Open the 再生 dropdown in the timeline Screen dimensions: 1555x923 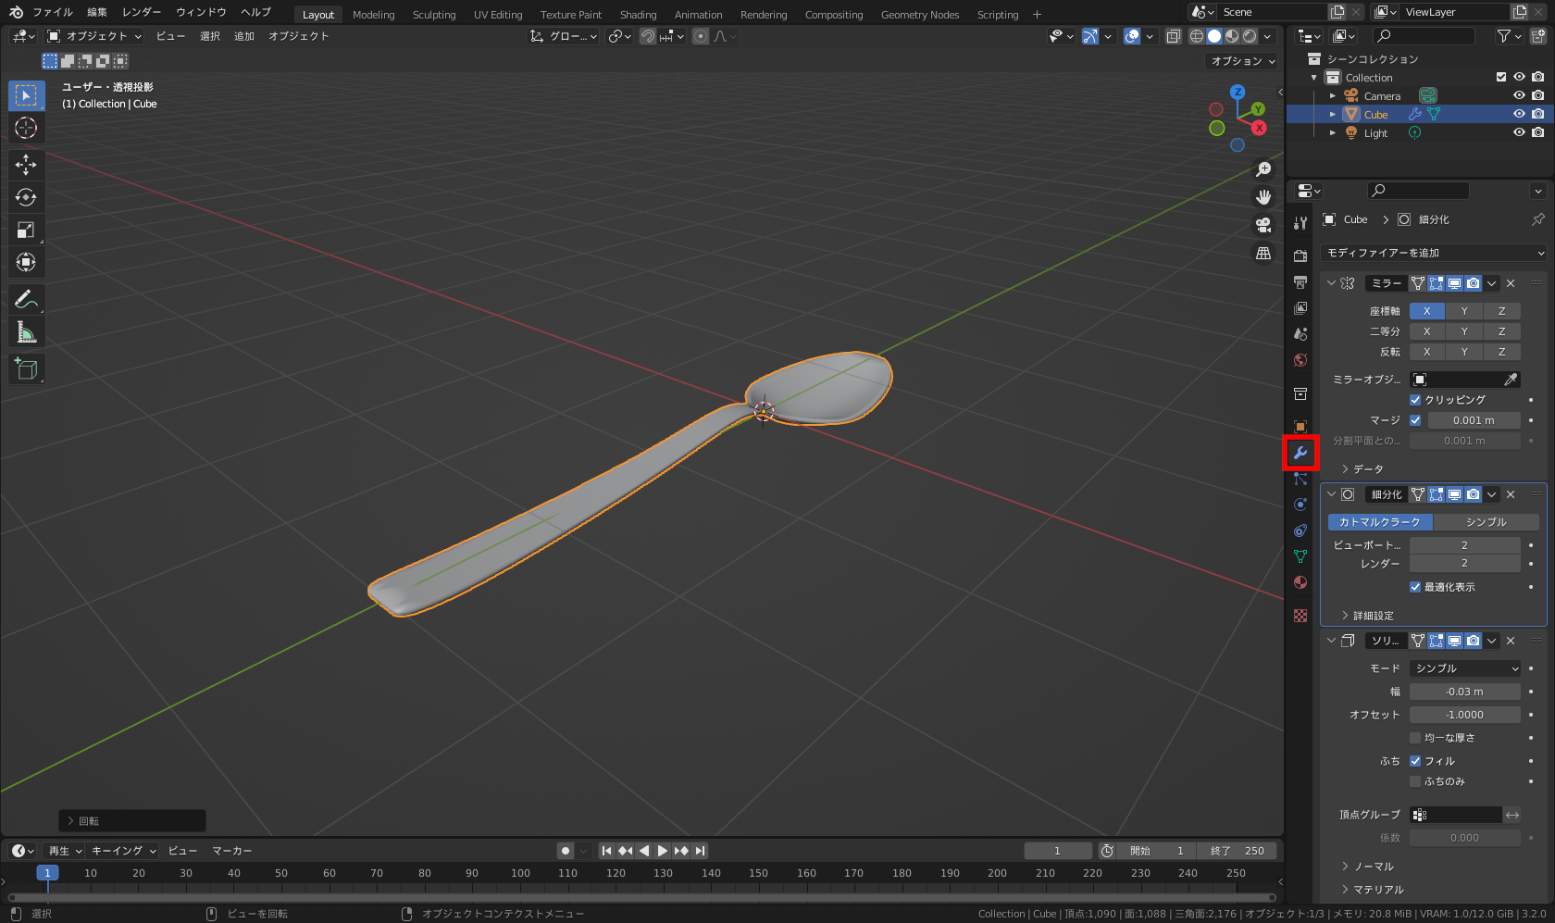coord(65,851)
